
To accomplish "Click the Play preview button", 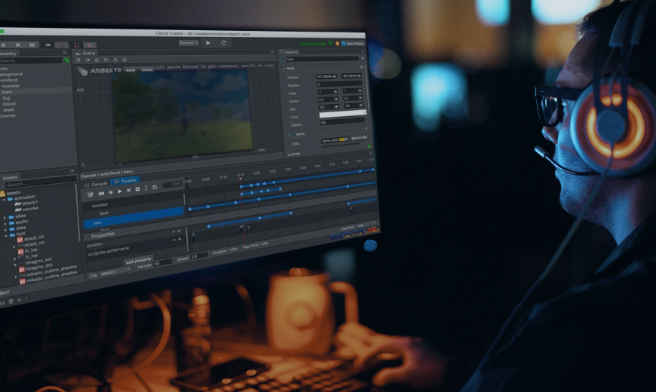I will pyautogui.click(x=208, y=43).
